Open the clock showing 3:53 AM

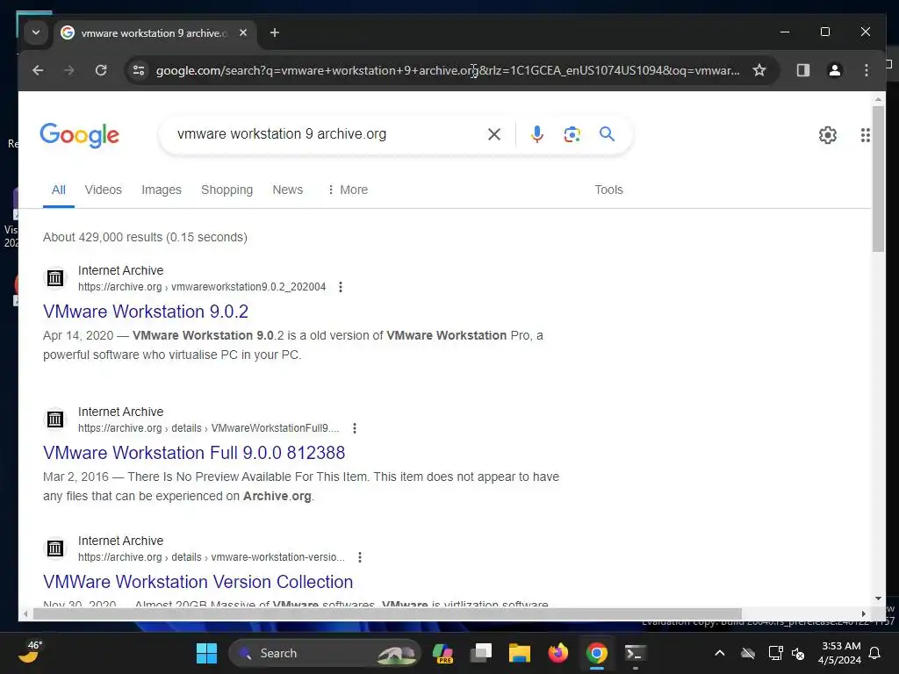[840, 653]
